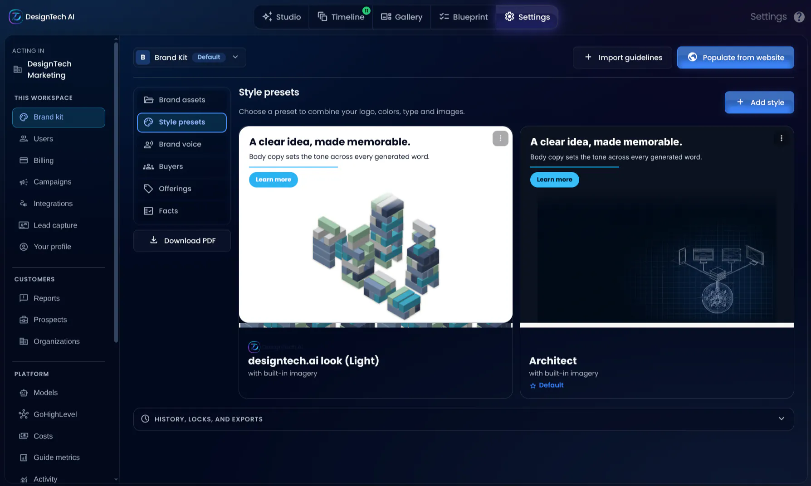Open the three-dot menu on Architect preset card
811x486 pixels.
tap(781, 138)
